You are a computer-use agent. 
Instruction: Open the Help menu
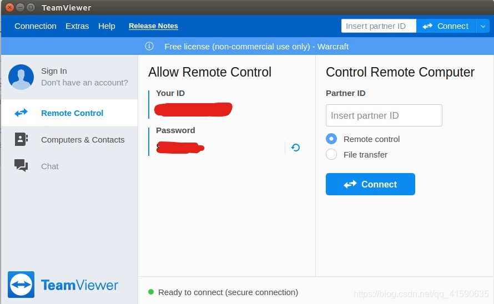107,26
